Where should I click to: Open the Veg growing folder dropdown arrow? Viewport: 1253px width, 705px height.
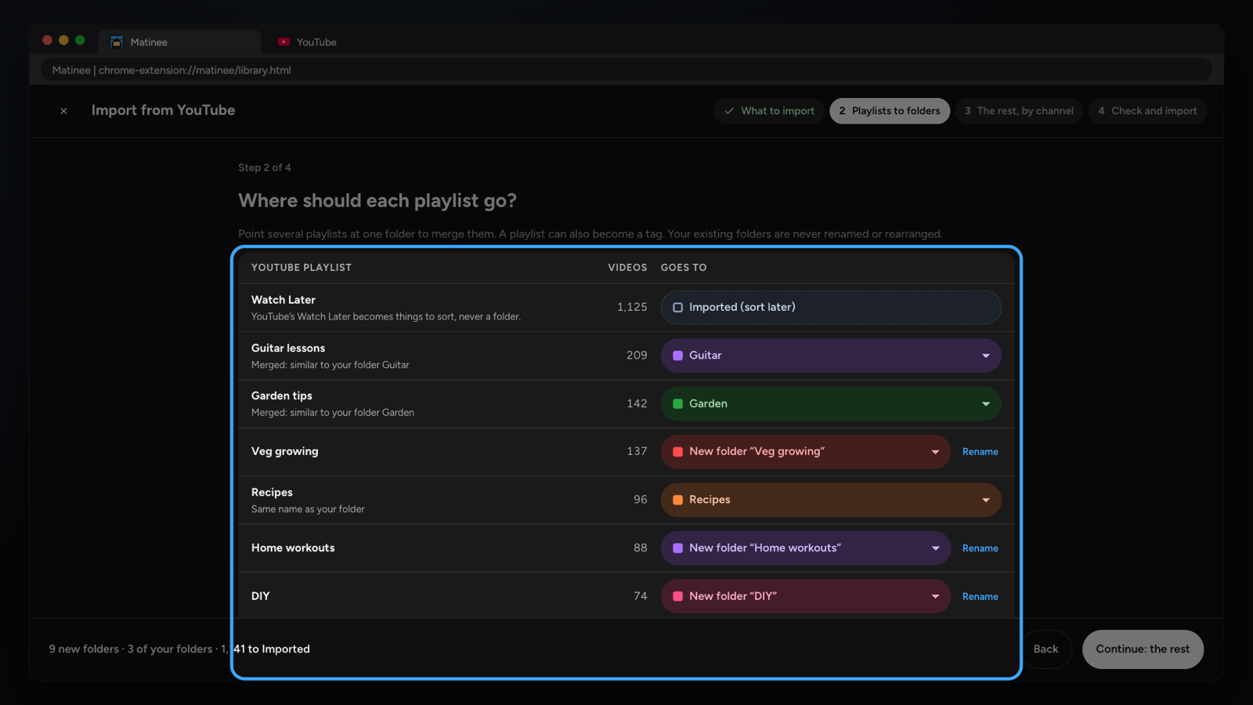pyautogui.click(x=935, y=452)
